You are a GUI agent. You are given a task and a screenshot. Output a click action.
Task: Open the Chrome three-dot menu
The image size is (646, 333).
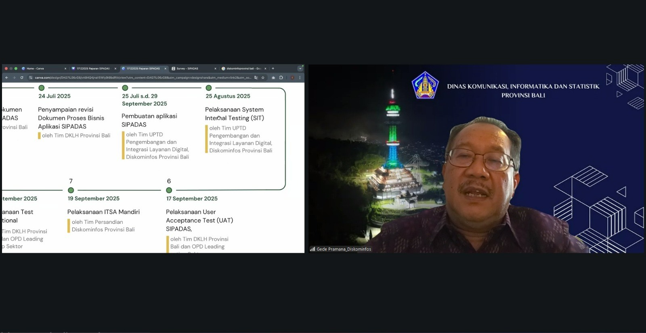coord(300,78)
